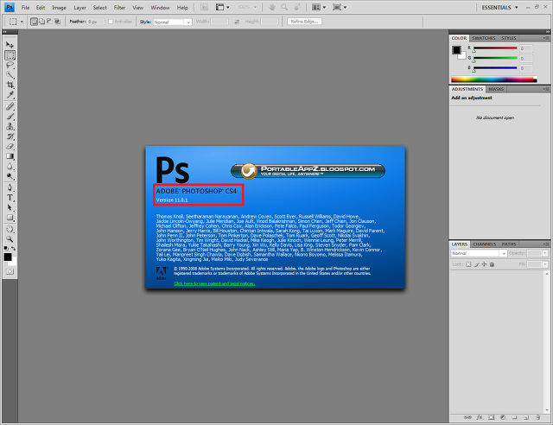The image size is (553, 425).
Task: Click the patent and legal notices link
Action: pos(214,283)
